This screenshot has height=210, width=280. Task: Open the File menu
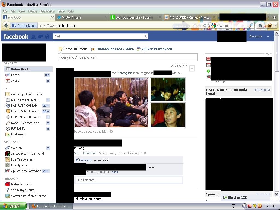(5, 11)
